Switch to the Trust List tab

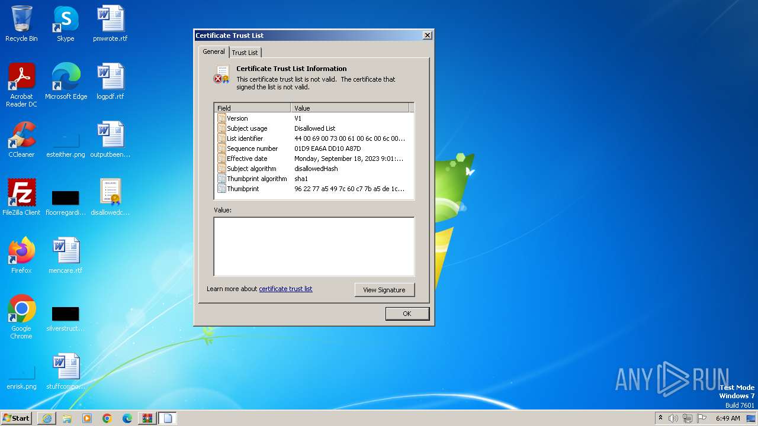(245, 53)
